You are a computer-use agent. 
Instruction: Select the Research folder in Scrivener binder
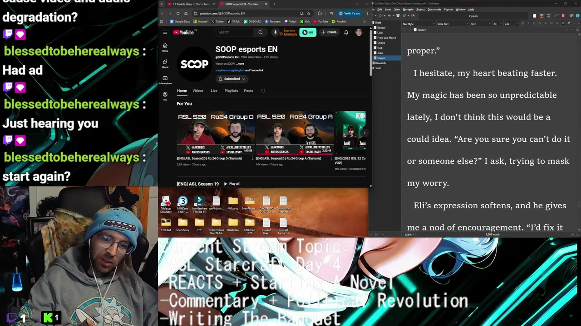click(380, 63)
